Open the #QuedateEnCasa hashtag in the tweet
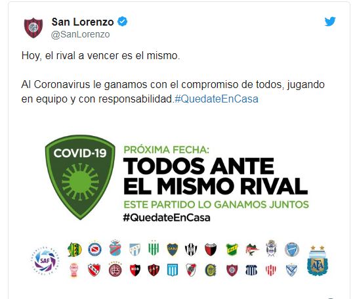Screen dimensions: 355x299 coord(217,99)
